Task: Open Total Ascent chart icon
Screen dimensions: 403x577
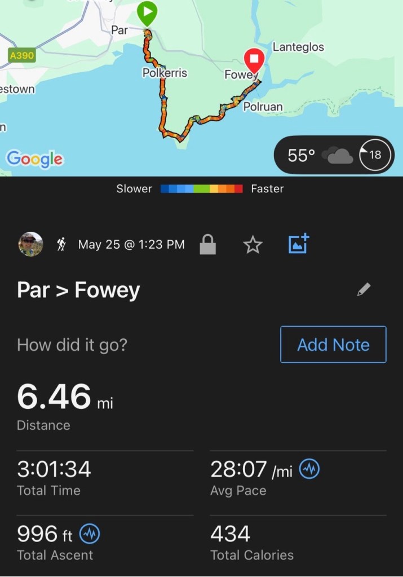Action: (90, 534)
